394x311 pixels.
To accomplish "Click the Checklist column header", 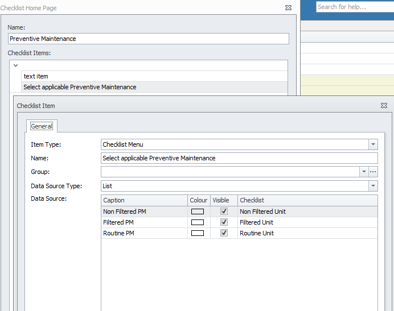I will 307,200.
